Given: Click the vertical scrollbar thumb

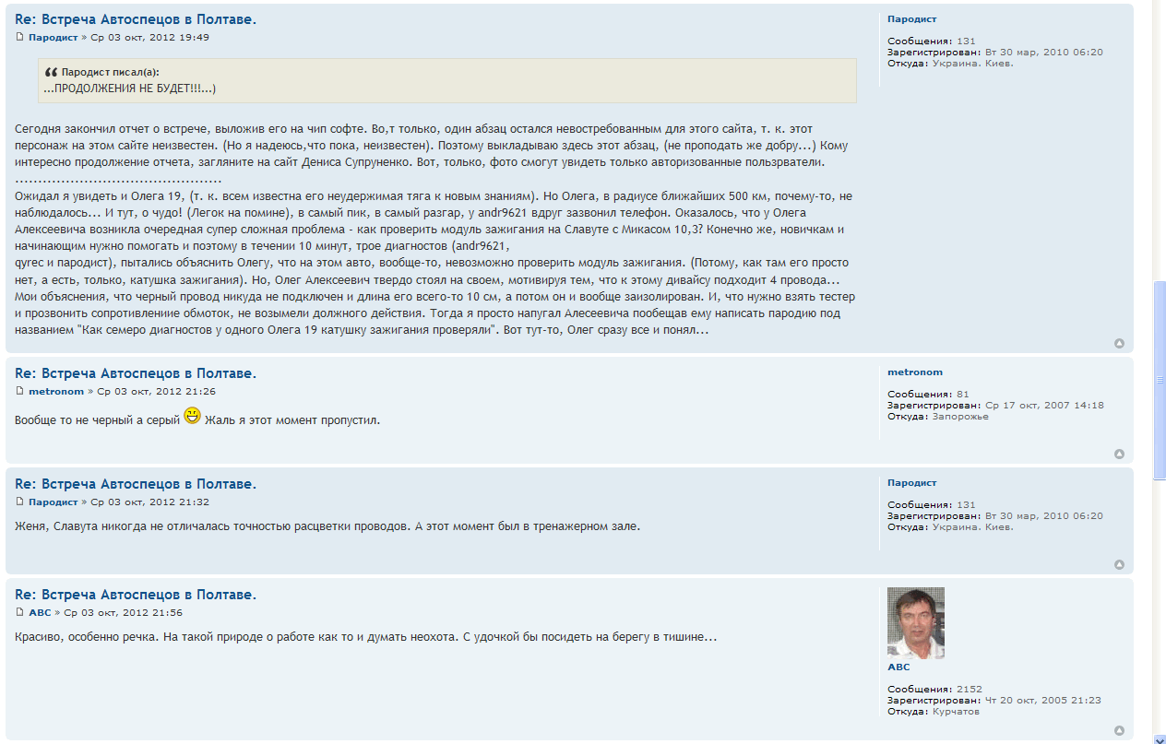Looking at the screenshot, I should (x=1160, y=378).
